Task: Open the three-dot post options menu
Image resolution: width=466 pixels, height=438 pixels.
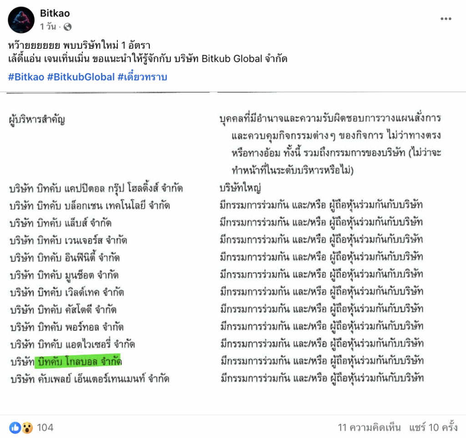Action: 446,19
